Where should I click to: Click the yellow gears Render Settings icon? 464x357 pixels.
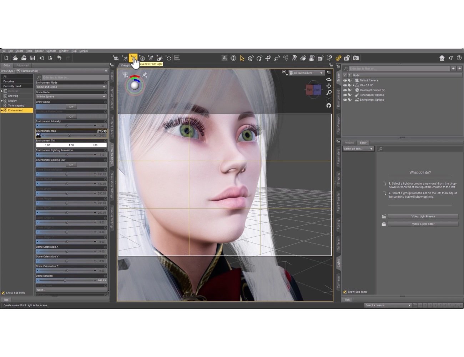click(338, 58)
